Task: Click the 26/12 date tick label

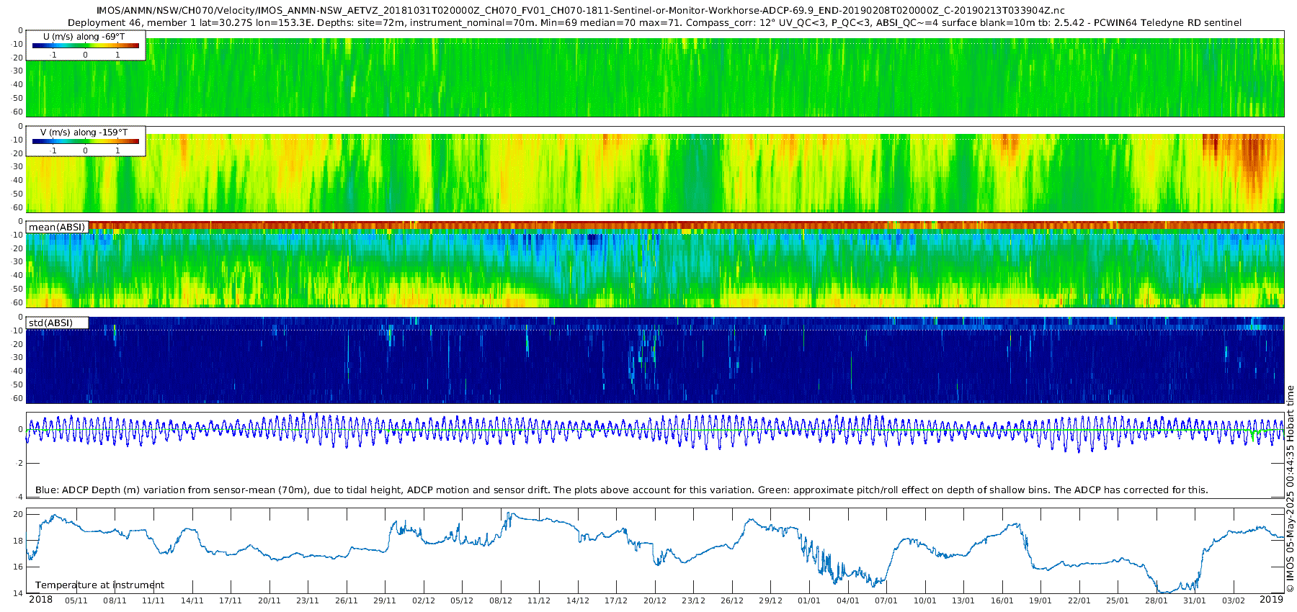Action: click(x=732, y=600)
